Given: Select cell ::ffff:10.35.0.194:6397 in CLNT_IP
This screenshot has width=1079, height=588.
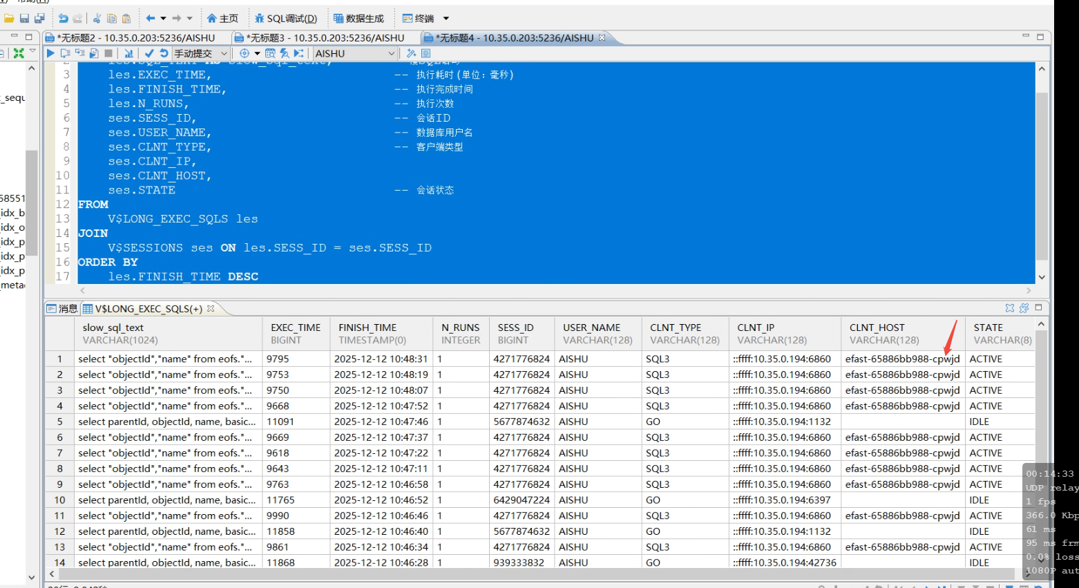Looking at the screenshot, I should click(x=785, y=500).
